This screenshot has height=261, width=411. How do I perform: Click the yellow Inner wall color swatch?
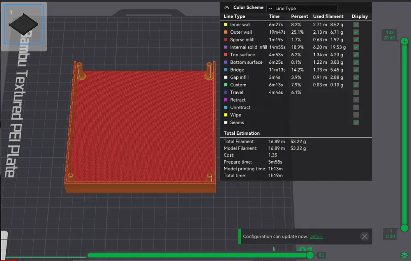pos(226,25)
